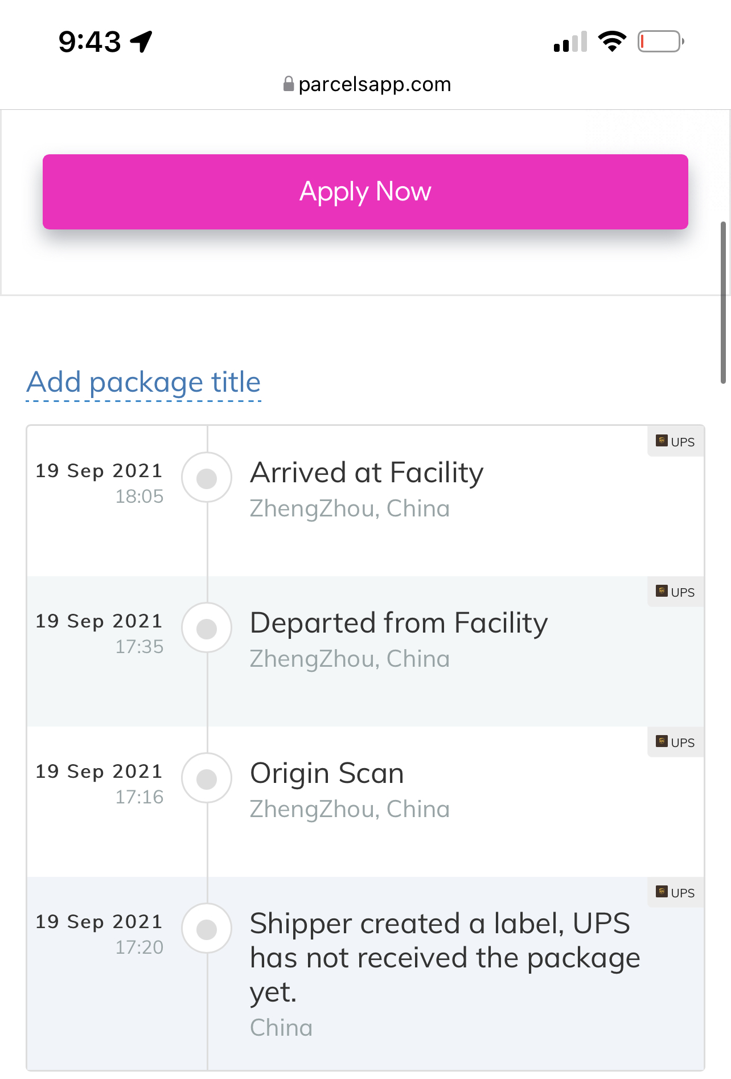Click the UPS badge on Departed from Facility
This screenshot has width=731, height=1079.
click(x=676, y=592)
